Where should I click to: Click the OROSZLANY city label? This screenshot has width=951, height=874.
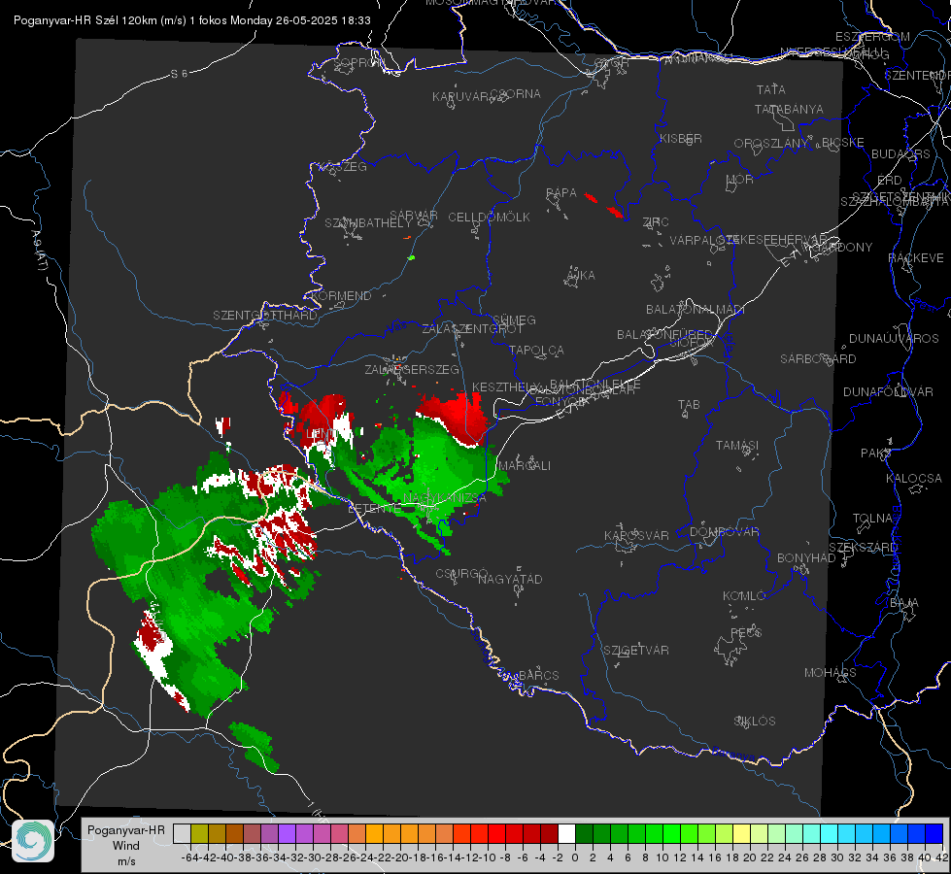[x=771, y=143]
